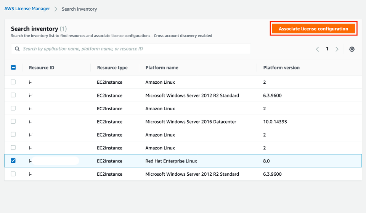The width and height of the screenshot is (366, 213).
Task: Tick the checkbox for the first Amazon Linux row
Action: click(13, 82)
